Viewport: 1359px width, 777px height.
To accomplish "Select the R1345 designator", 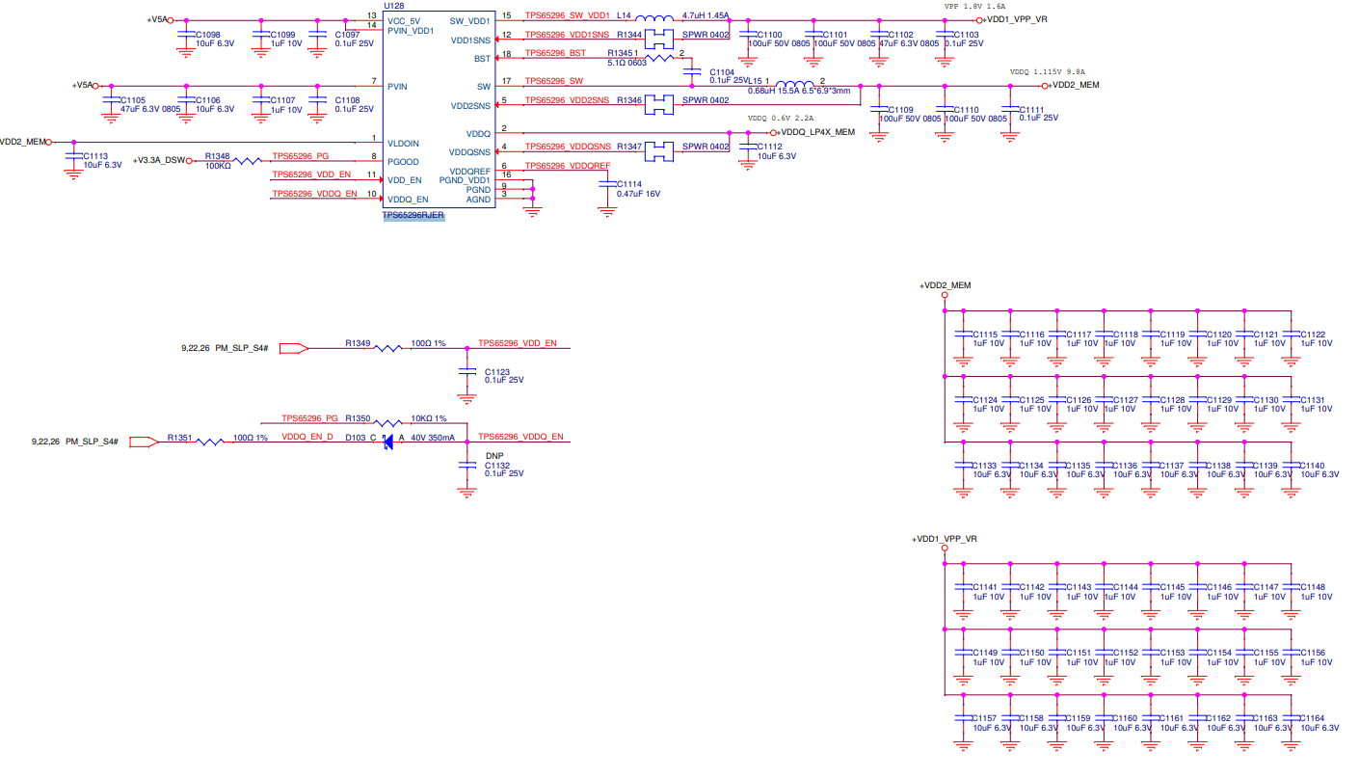I will (x=620, y=53).
